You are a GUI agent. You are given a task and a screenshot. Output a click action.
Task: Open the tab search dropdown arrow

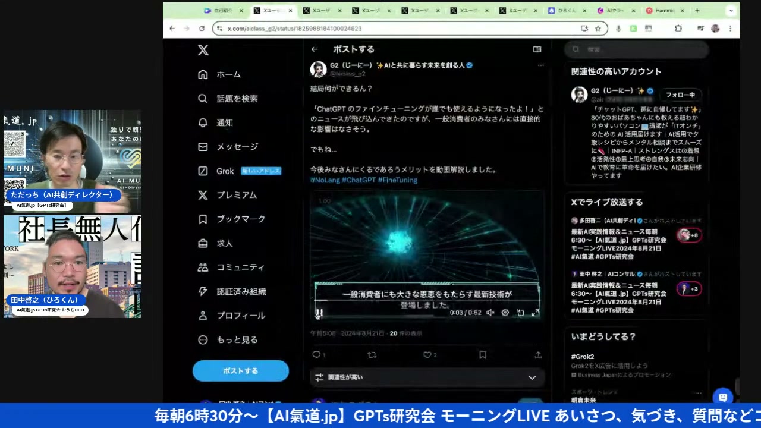(x=731, y=11)
